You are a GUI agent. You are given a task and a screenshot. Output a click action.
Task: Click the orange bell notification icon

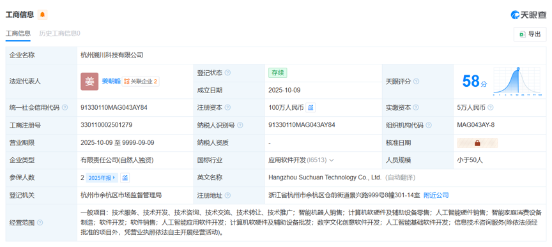(x=42, y=15)
